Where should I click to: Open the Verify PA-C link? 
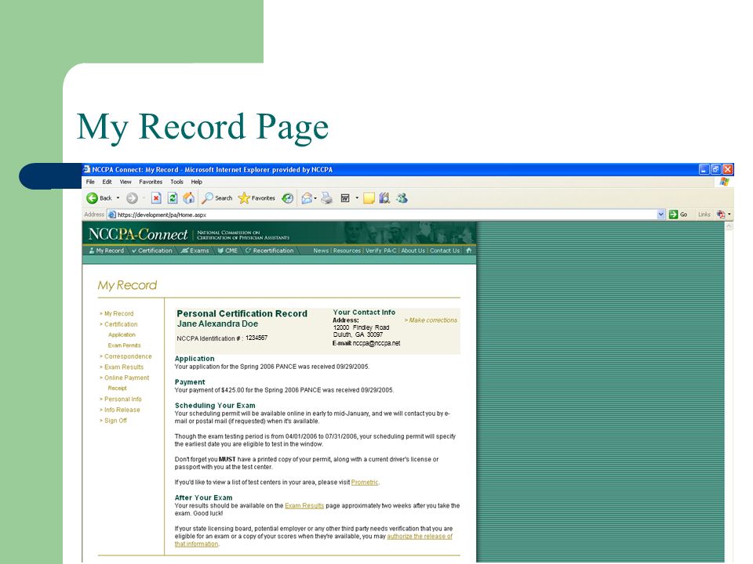pyautogui.click(x=381, y=251)
